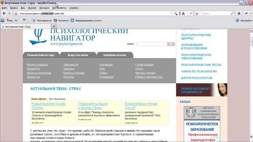Click the Информационные услуги toolbar icon
Viewport: 253px width, 142px height.
pos(72,21)
